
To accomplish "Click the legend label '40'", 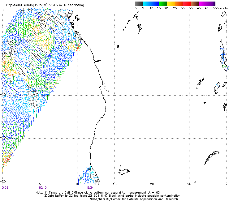I will point(199,8).
